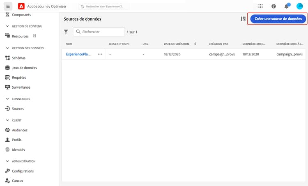Click the Adobe Journey Optimizer title
Image resolution: width=308 pixels, height=186 pixels.
tap(47, 6)
